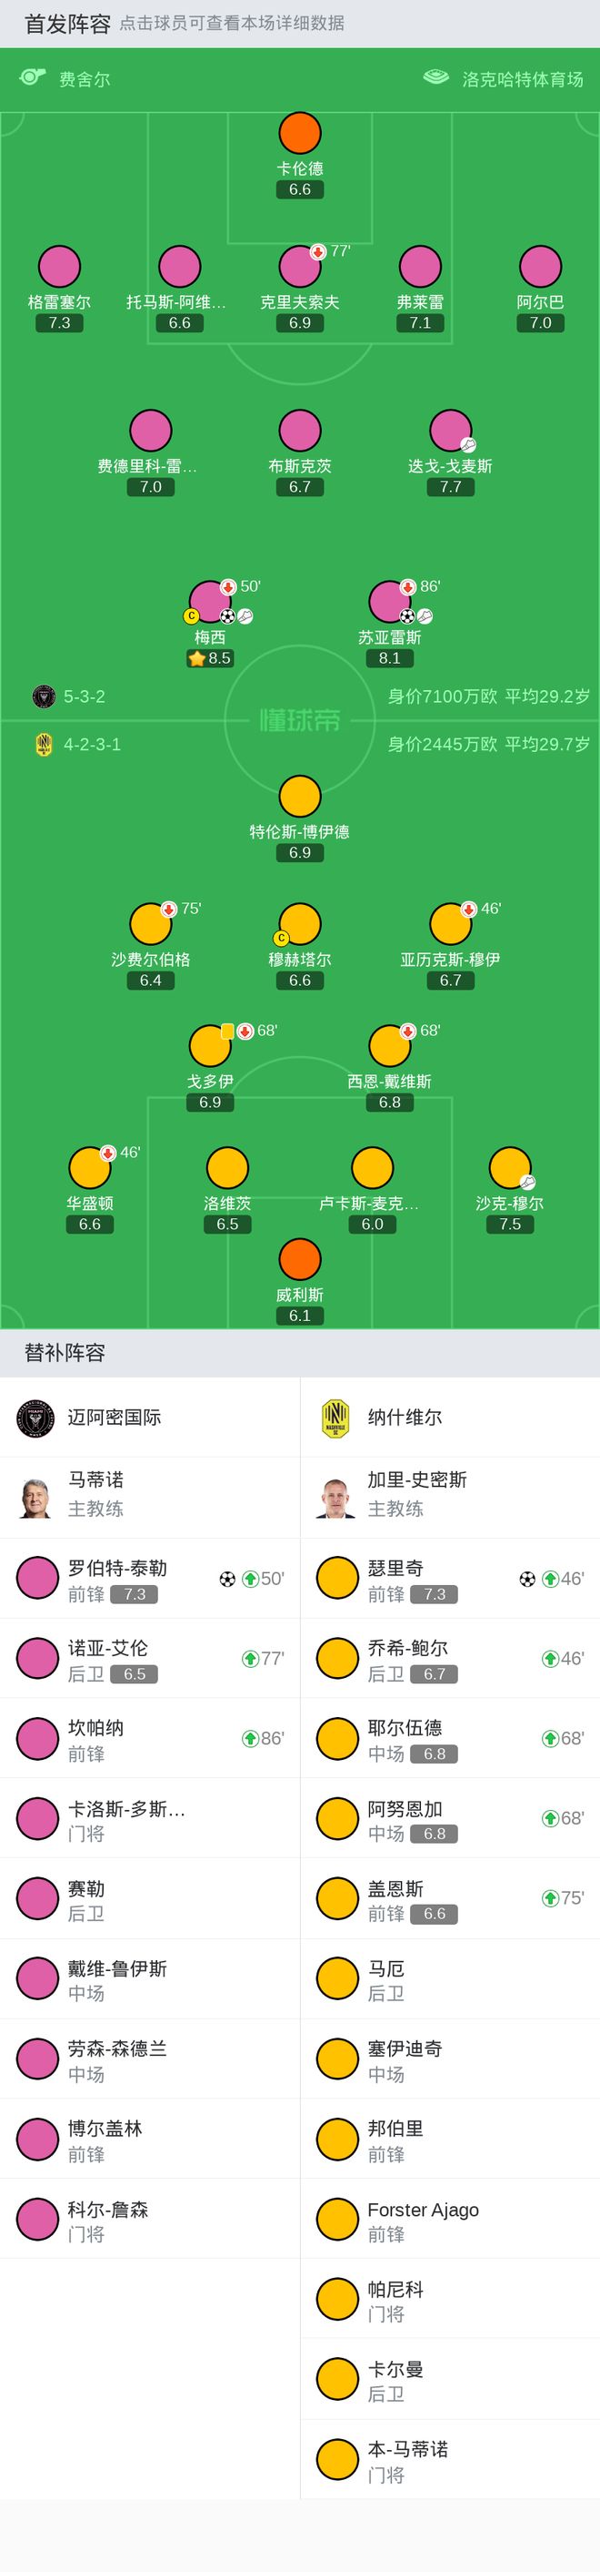The width and height of the screenshot is (600, 2572).
Task: Click Messi's 8.5 rating badge
Action: coord(210,658)
